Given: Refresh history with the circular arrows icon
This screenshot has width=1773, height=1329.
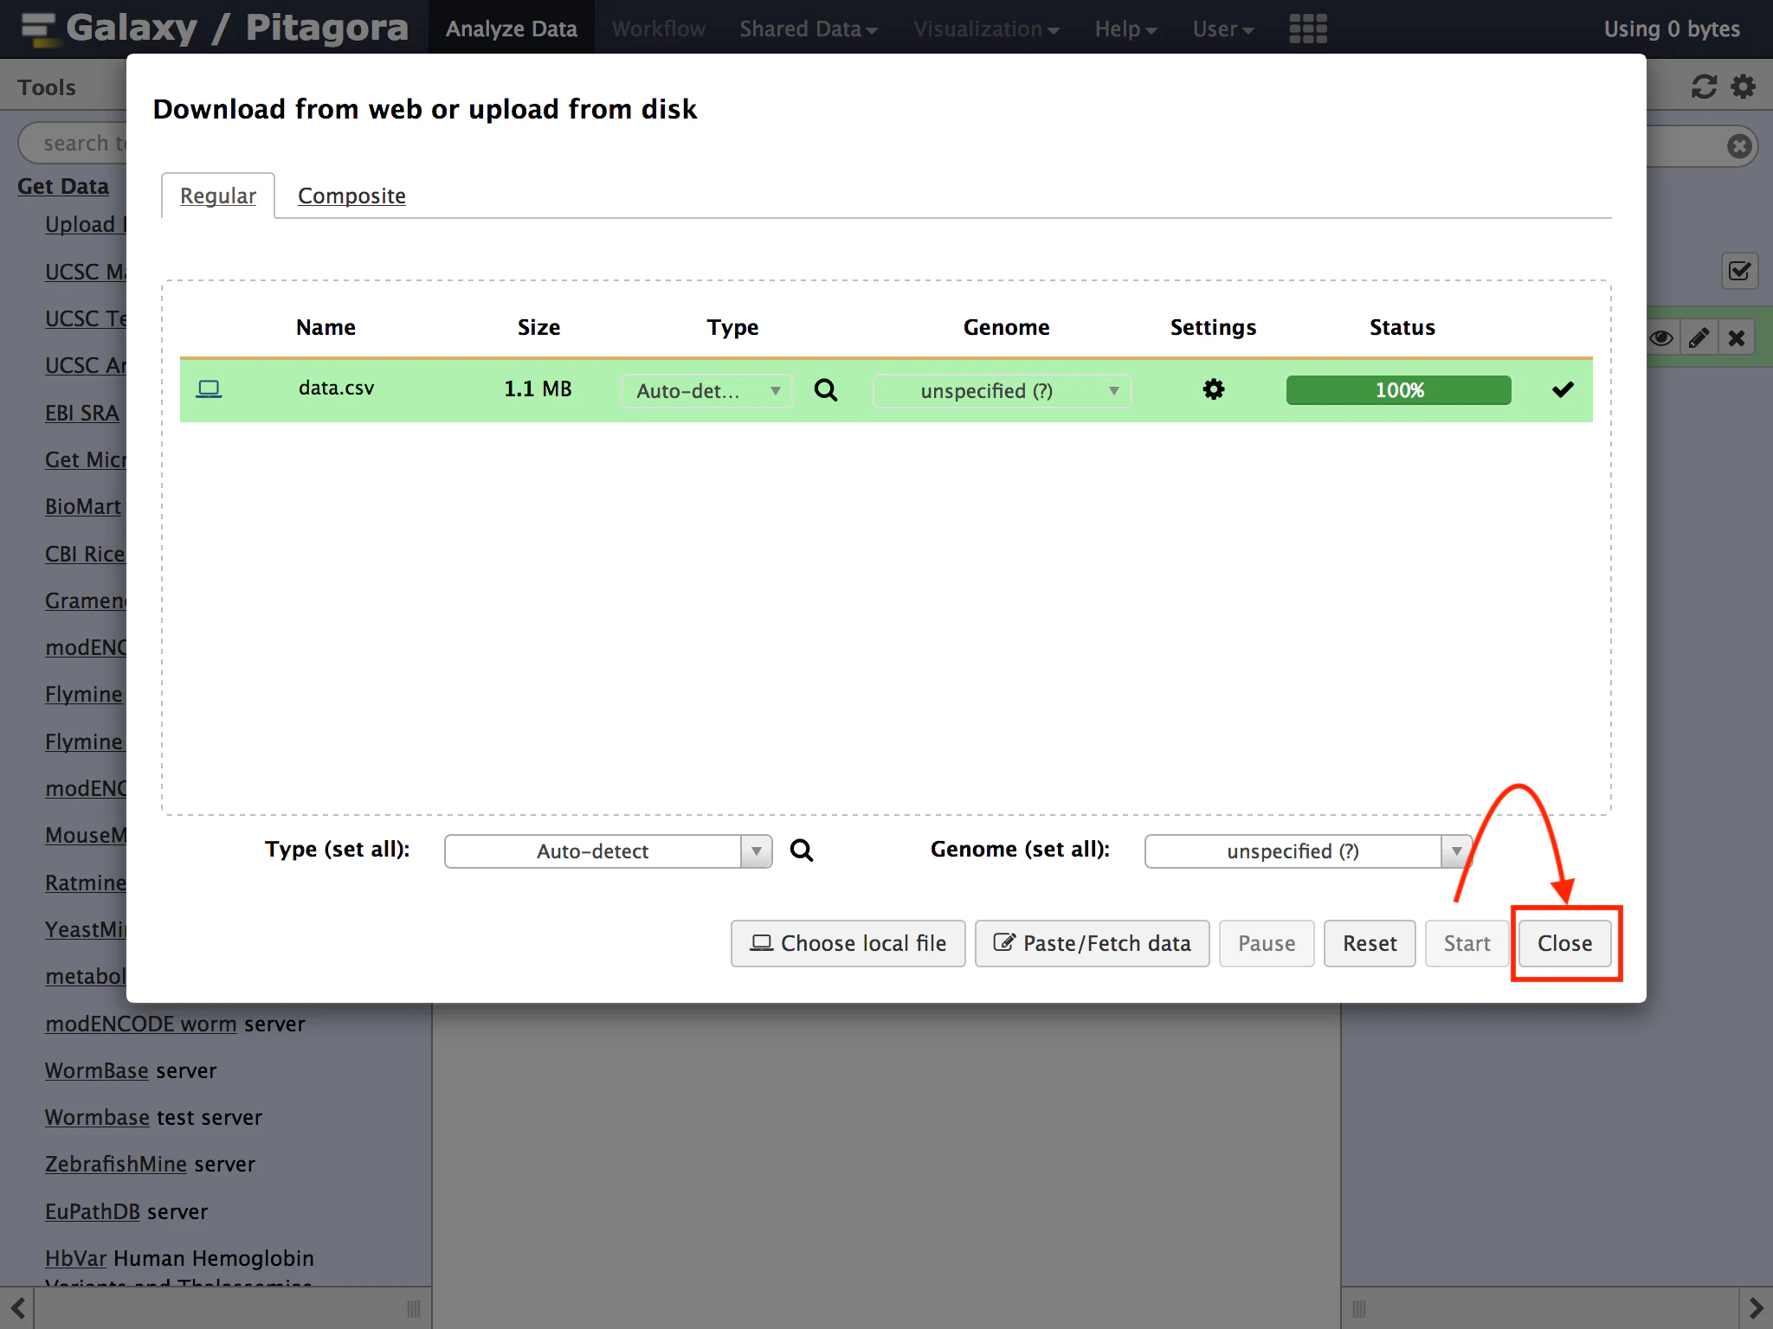Looking at the screenshot, I should coord(1704,87).
